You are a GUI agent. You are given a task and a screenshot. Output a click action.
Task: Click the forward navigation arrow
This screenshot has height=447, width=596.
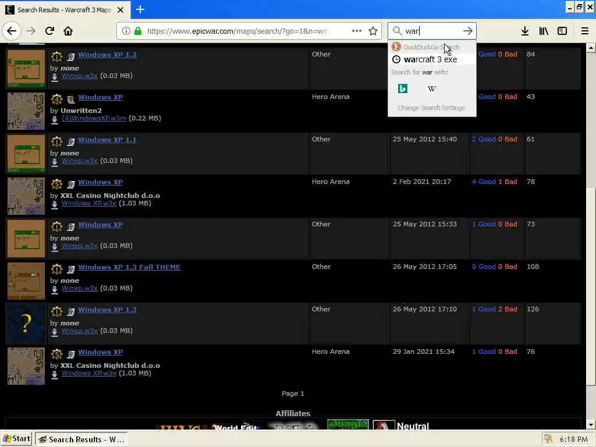click(31, 31)
